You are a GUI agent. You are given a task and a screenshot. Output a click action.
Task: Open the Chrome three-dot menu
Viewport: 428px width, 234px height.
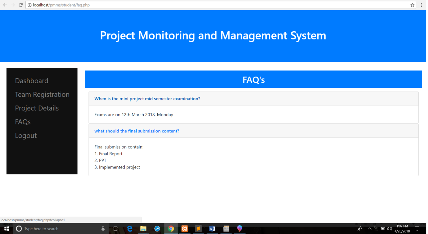(421, 5)
